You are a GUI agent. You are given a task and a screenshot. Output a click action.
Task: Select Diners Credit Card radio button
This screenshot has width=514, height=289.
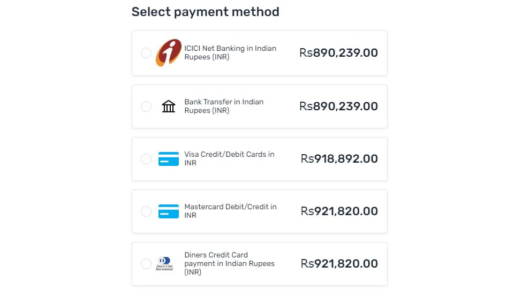146,264
